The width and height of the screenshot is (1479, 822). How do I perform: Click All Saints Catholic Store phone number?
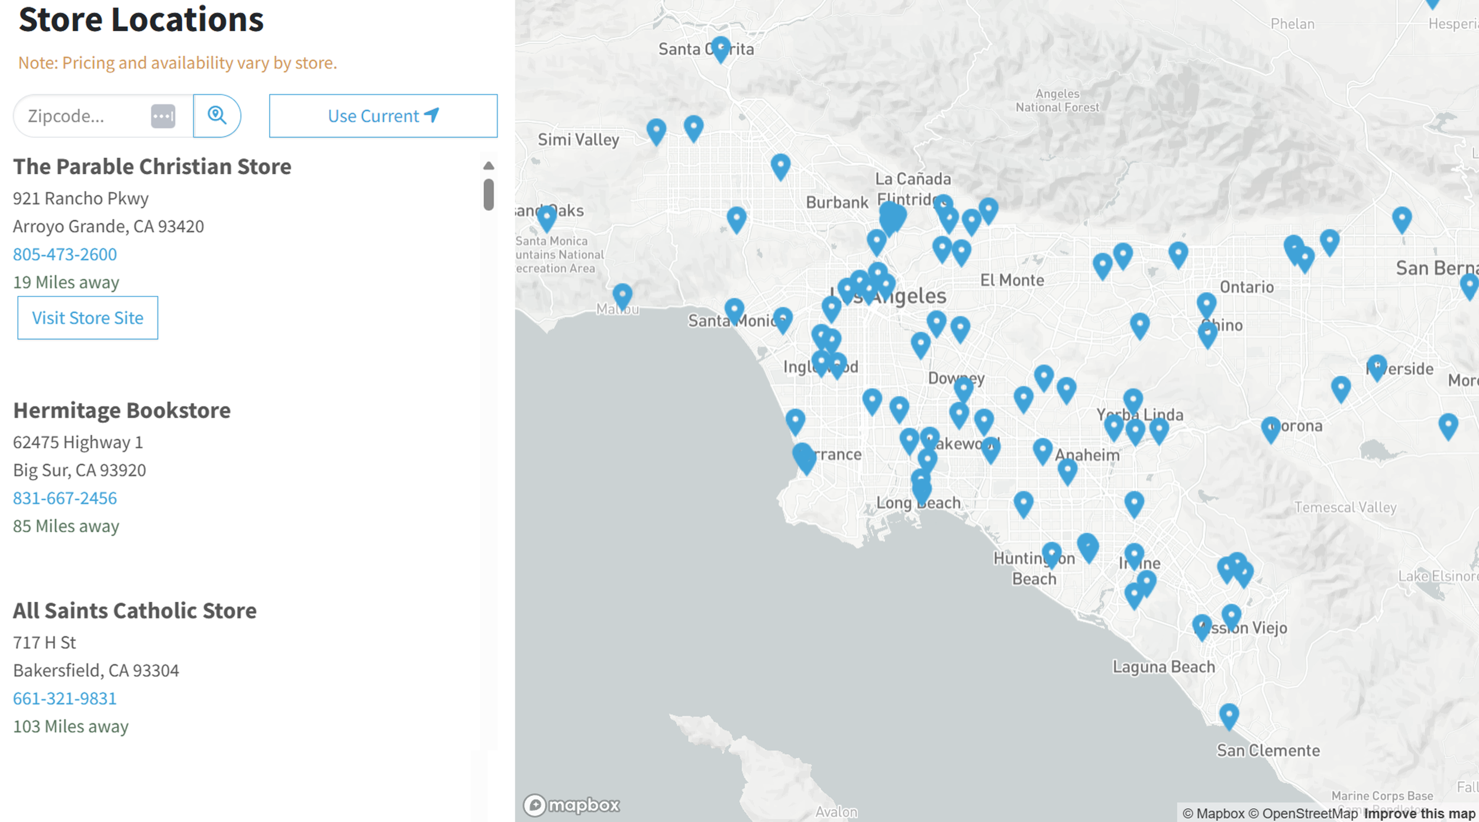pos(65,698)
